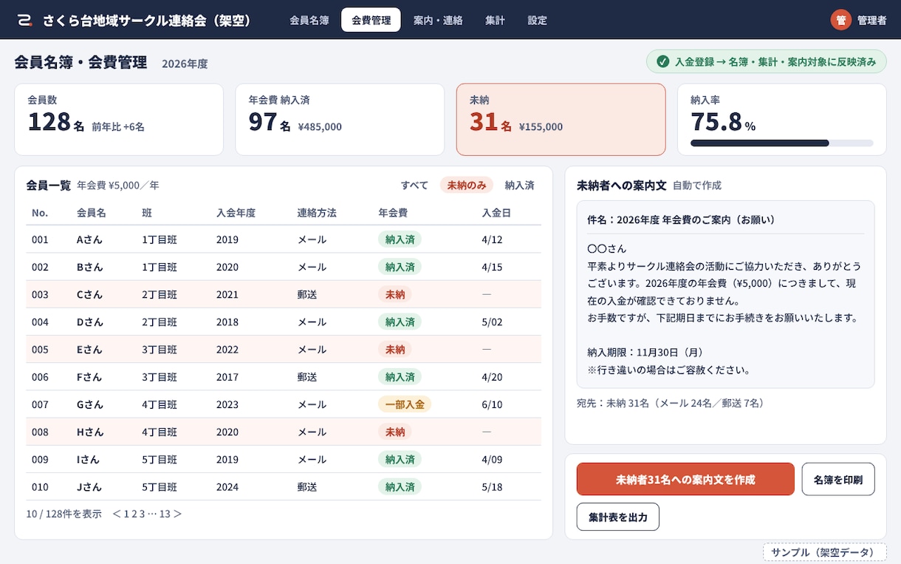Click 納入済 badge for Dさん
901x564 pixels.
[400, 322]
